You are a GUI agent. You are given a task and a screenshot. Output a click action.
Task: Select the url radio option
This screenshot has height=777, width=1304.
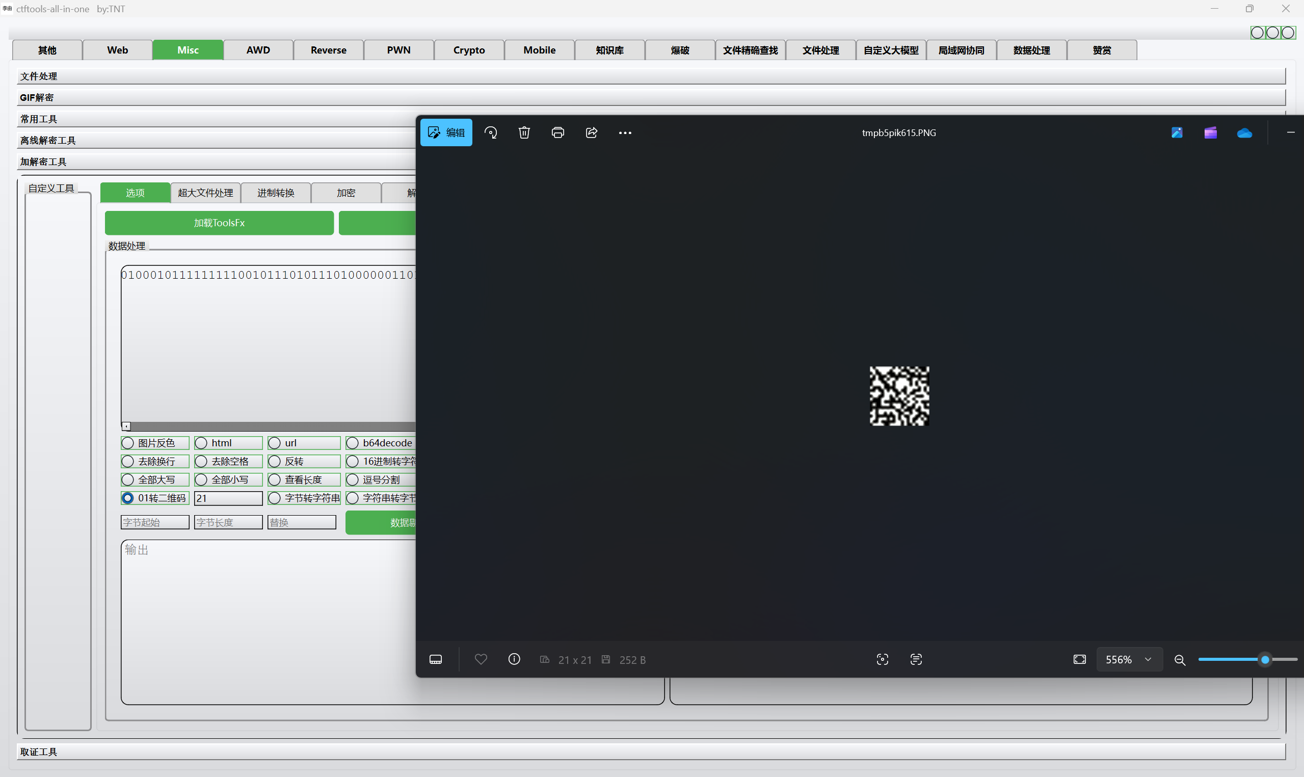304,443
